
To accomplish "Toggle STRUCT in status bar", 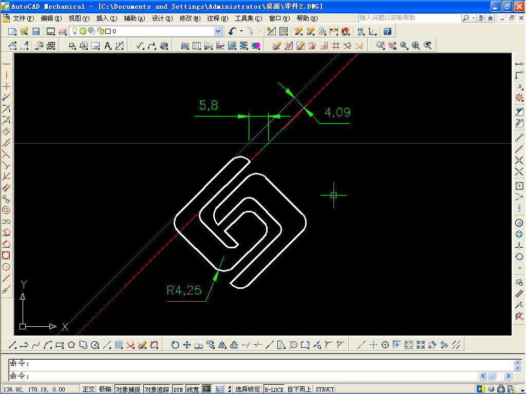I will (325, 389).
